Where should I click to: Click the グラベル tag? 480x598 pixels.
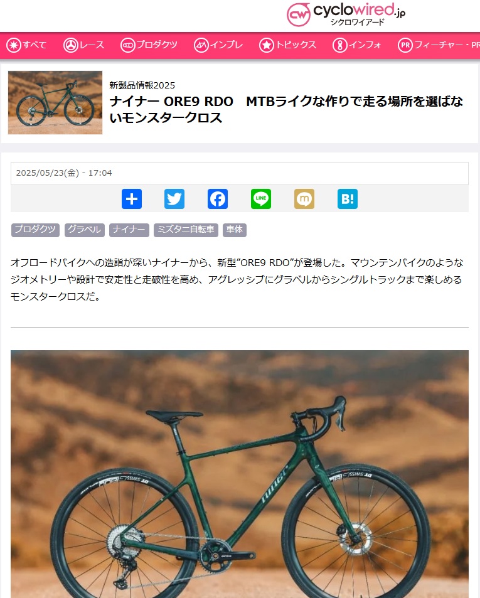84,230
